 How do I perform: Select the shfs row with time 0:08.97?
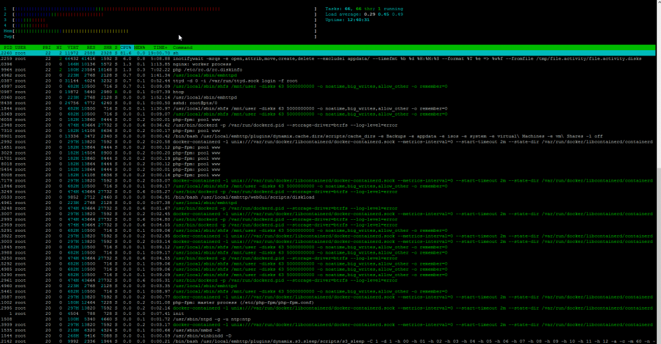[328, 291]
